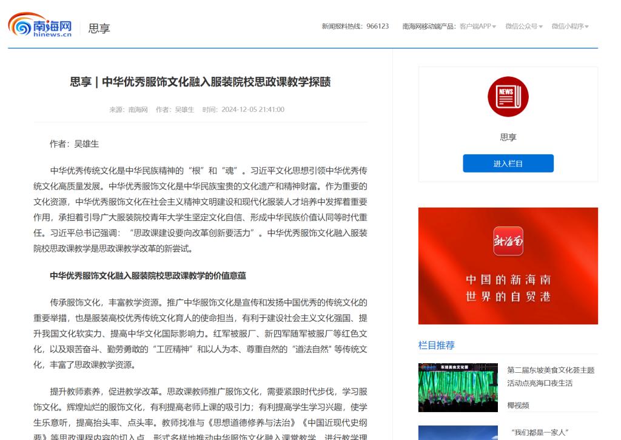Click the 新闻报料热线 966123 text

click(355, 27)
